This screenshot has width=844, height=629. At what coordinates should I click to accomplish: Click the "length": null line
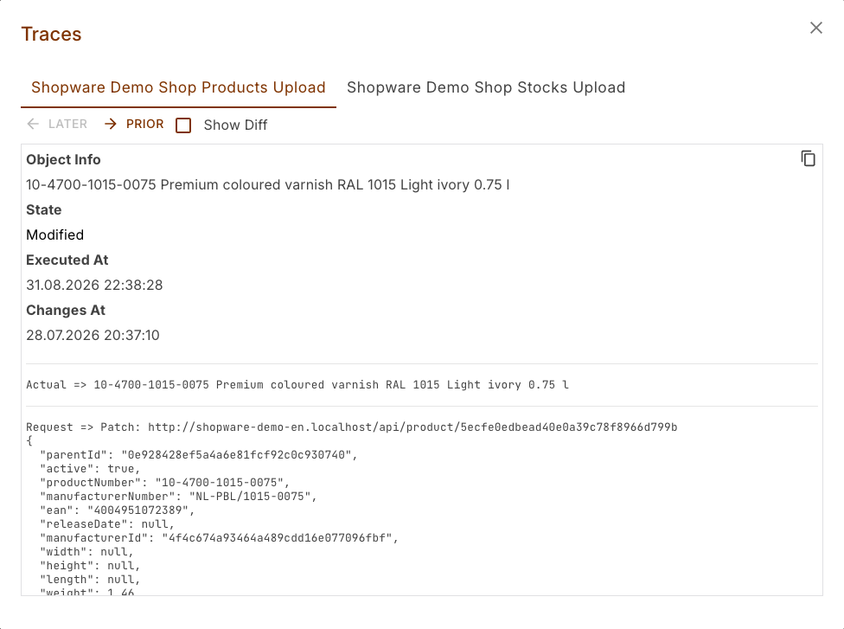coord(90,580)
